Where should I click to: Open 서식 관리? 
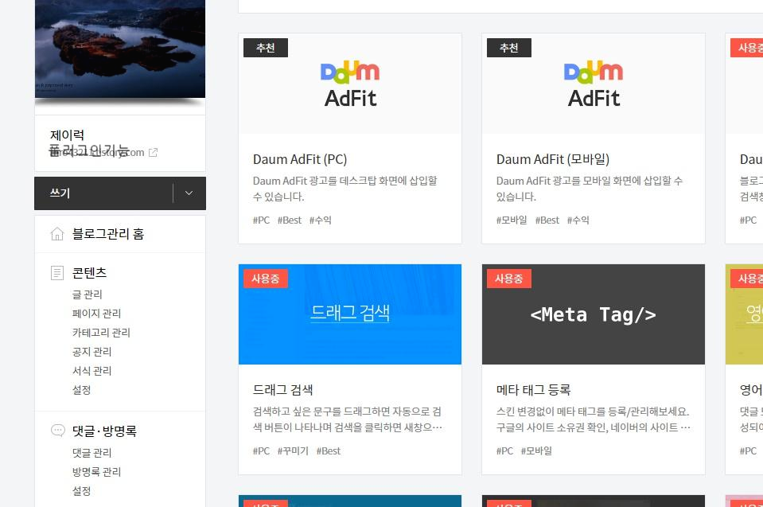tap(92, 371)
